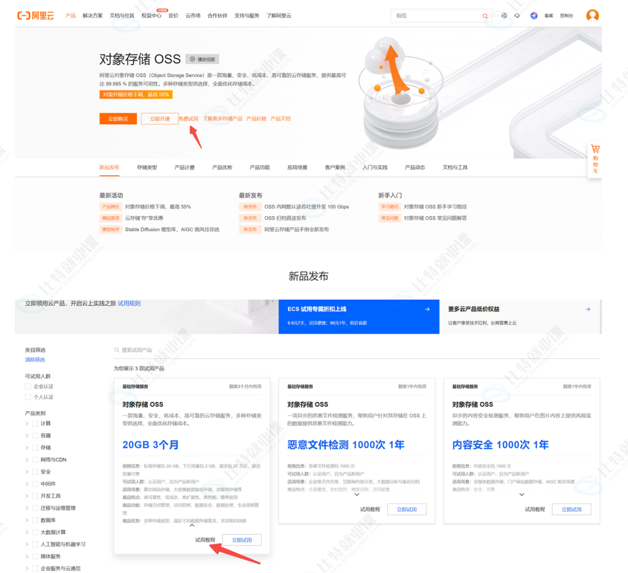Click the orange search magnifier icon
The width and height of the screenshot is (628, 573).
(485, 16)
